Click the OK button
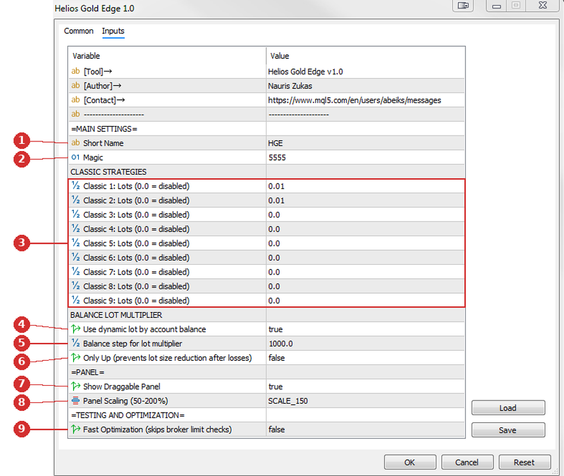564x476 pixels. coord(410,462)
